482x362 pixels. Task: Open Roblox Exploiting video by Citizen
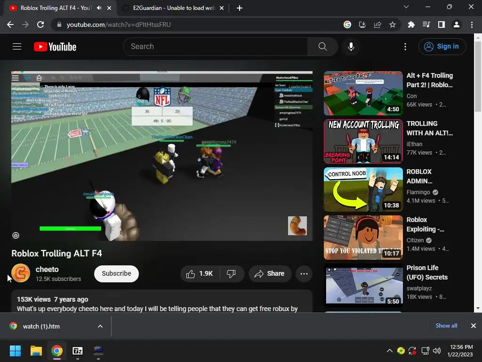425,224
